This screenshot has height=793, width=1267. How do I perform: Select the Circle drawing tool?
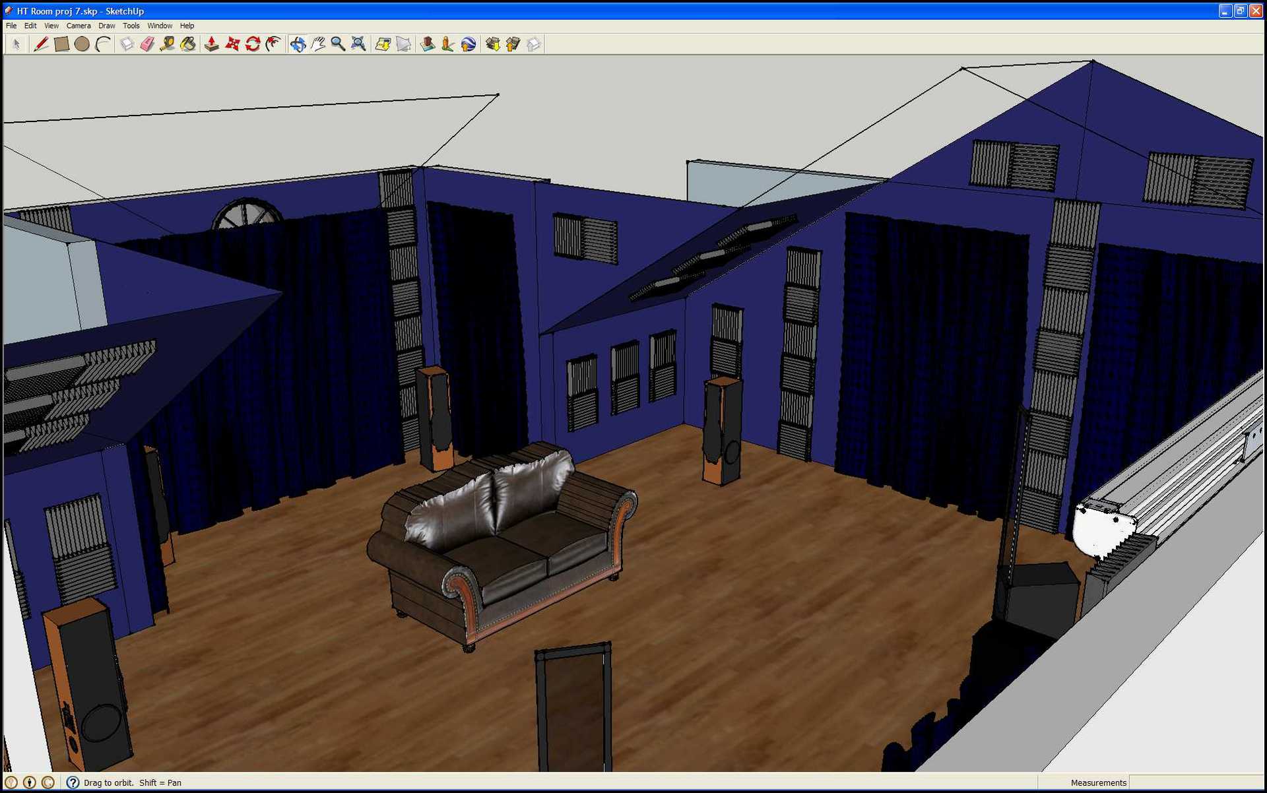pyautogui.click(x=82, y=44)
